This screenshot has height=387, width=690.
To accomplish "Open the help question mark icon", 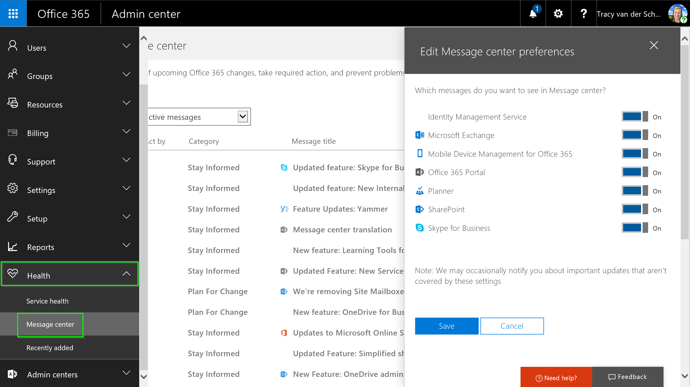I will (x=583, y=13).
